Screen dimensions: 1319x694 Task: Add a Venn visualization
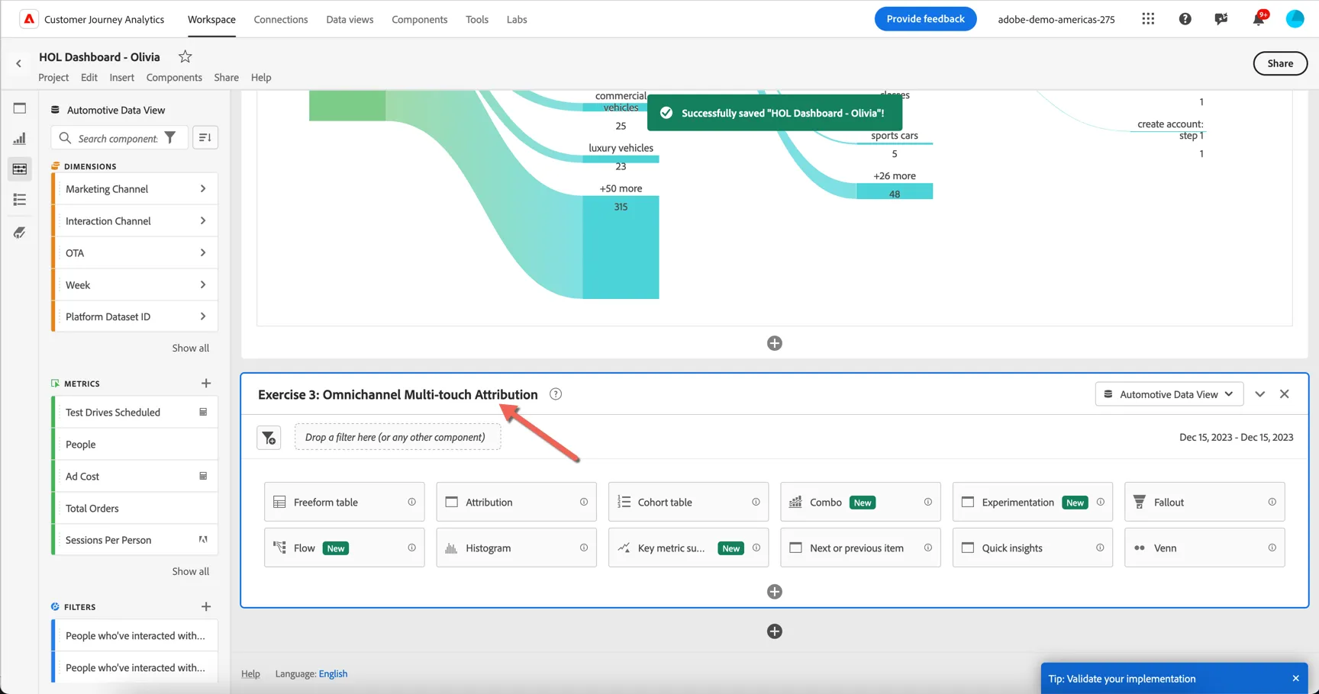(x=1205, y=548)
